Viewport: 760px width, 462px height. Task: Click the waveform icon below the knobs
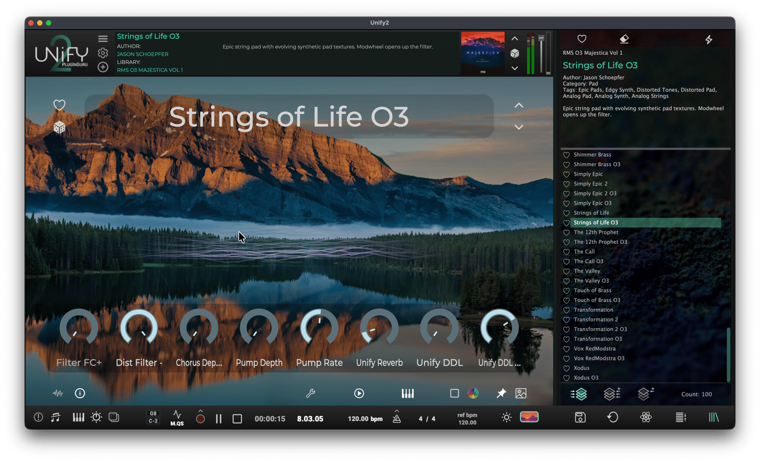[58, 393]
